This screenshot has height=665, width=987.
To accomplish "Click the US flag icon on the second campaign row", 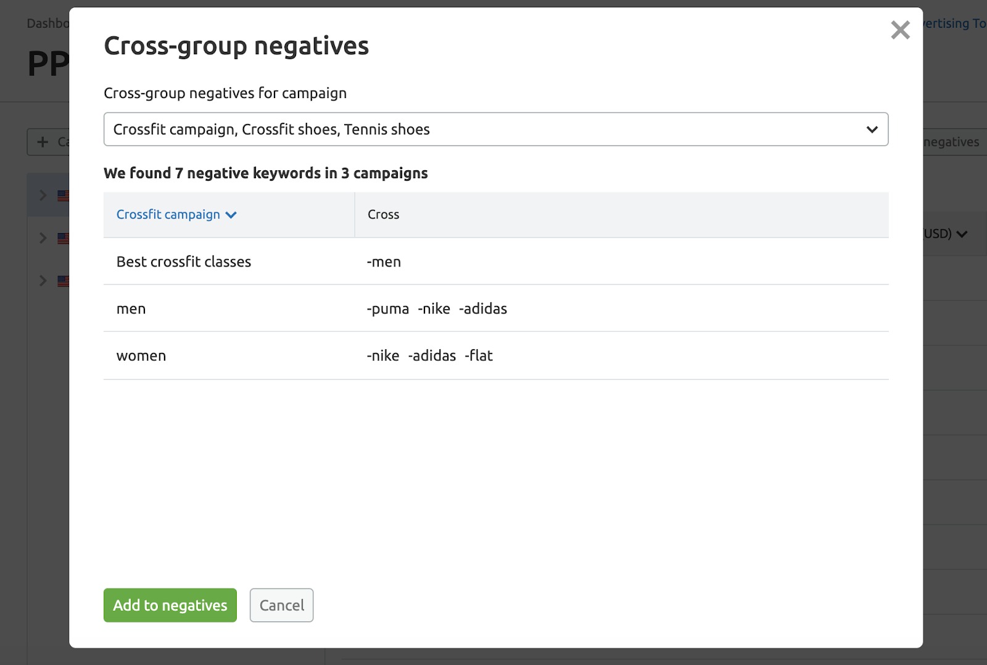I will coord(64,238).
